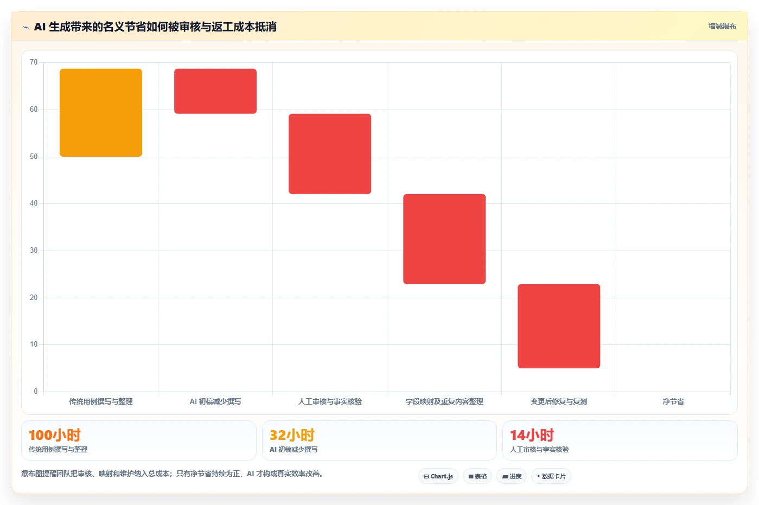Click the footnote text starting 瀑布图提醒团队

[x=173, y=474]
